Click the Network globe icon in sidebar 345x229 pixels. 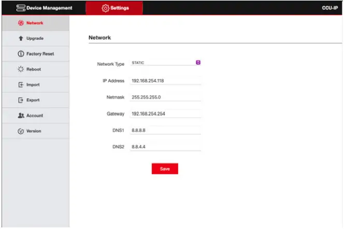pos(21,23)
